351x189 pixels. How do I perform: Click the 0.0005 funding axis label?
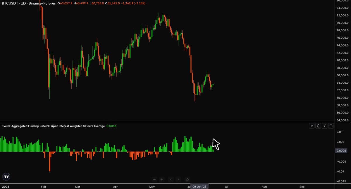coord(341,151)
